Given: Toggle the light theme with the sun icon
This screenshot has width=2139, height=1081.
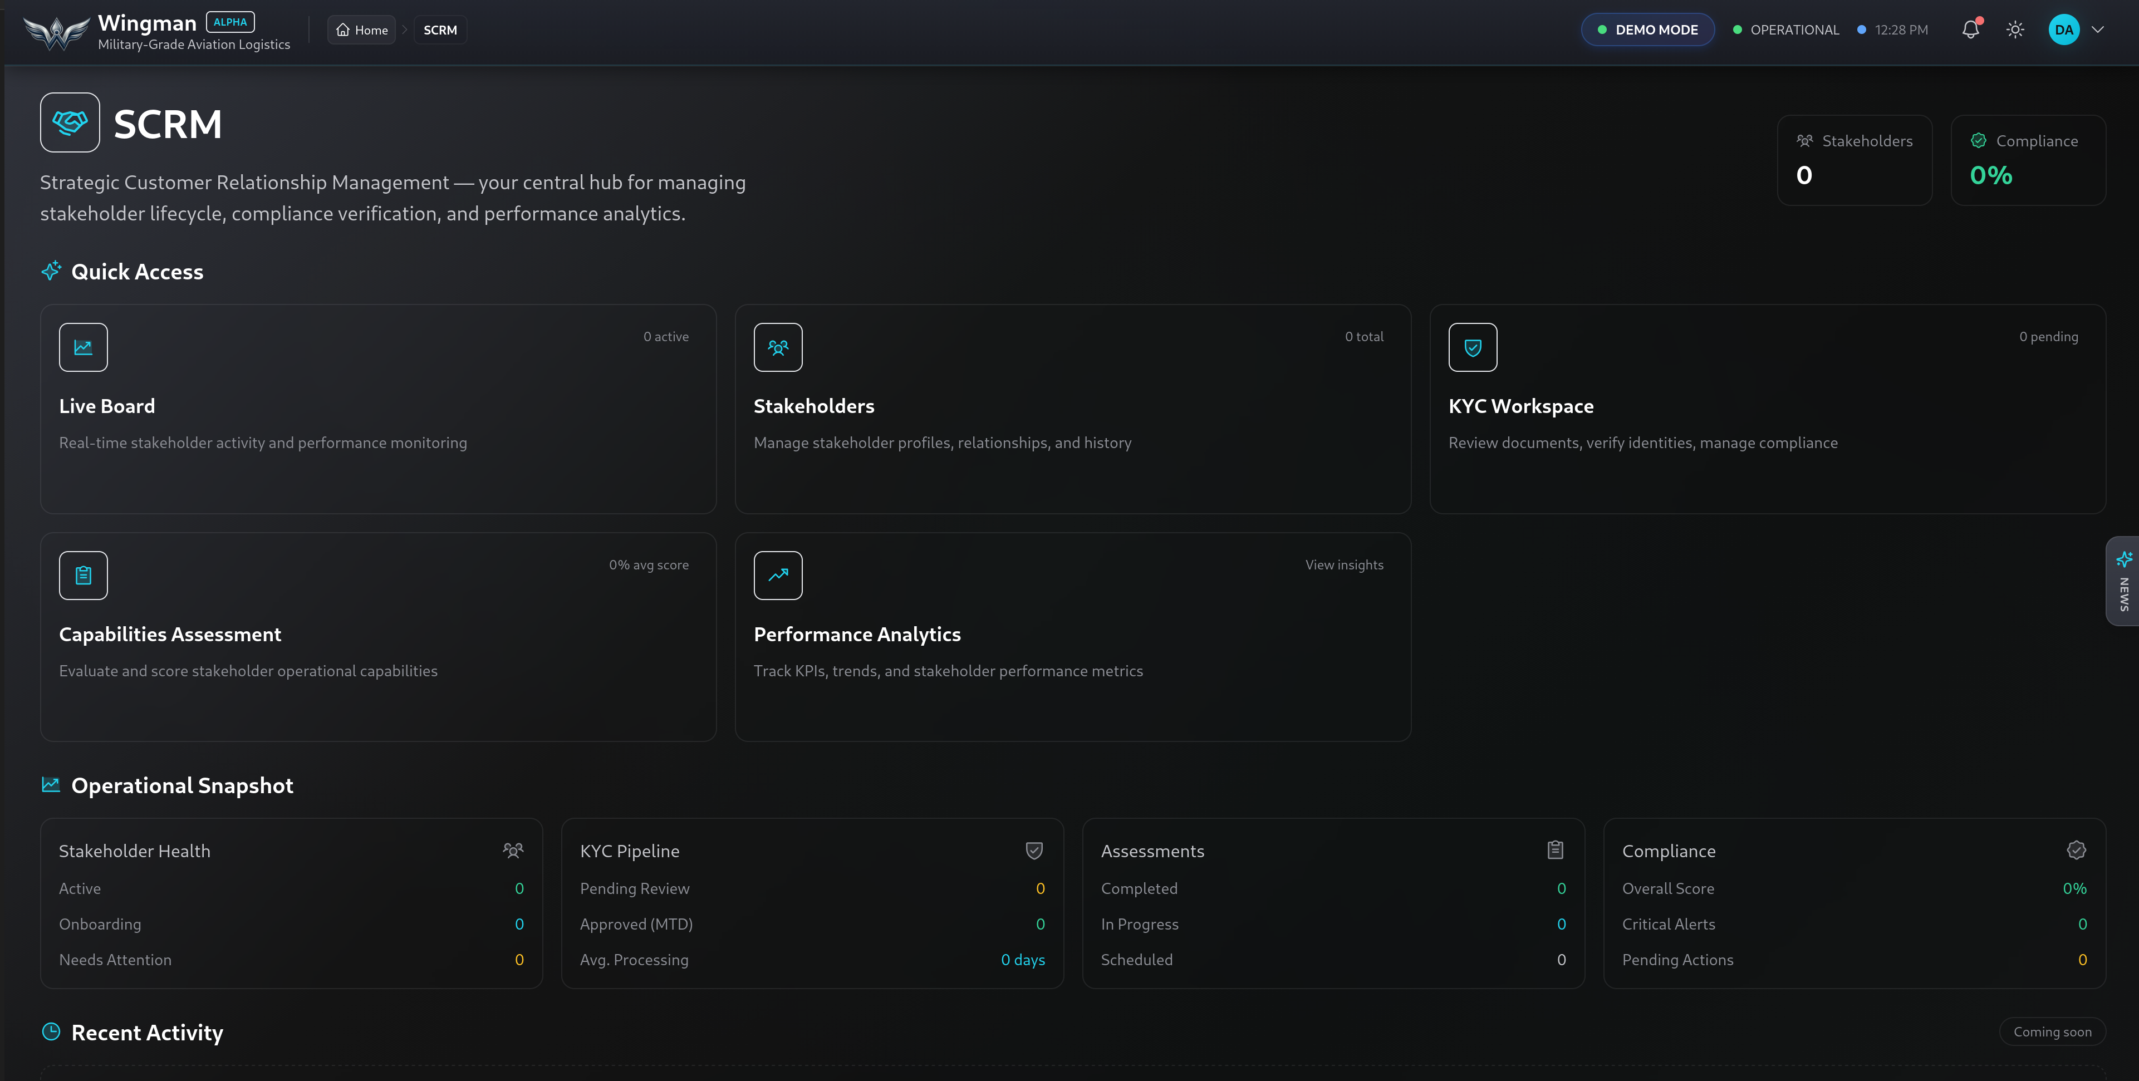Looking at the screenshot, I should [x=2015, y=29].
